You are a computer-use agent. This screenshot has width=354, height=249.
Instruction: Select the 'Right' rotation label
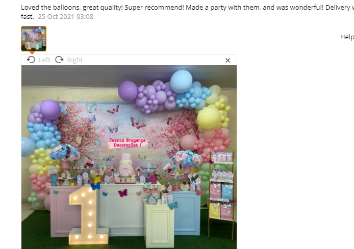[x=75, y=60]
